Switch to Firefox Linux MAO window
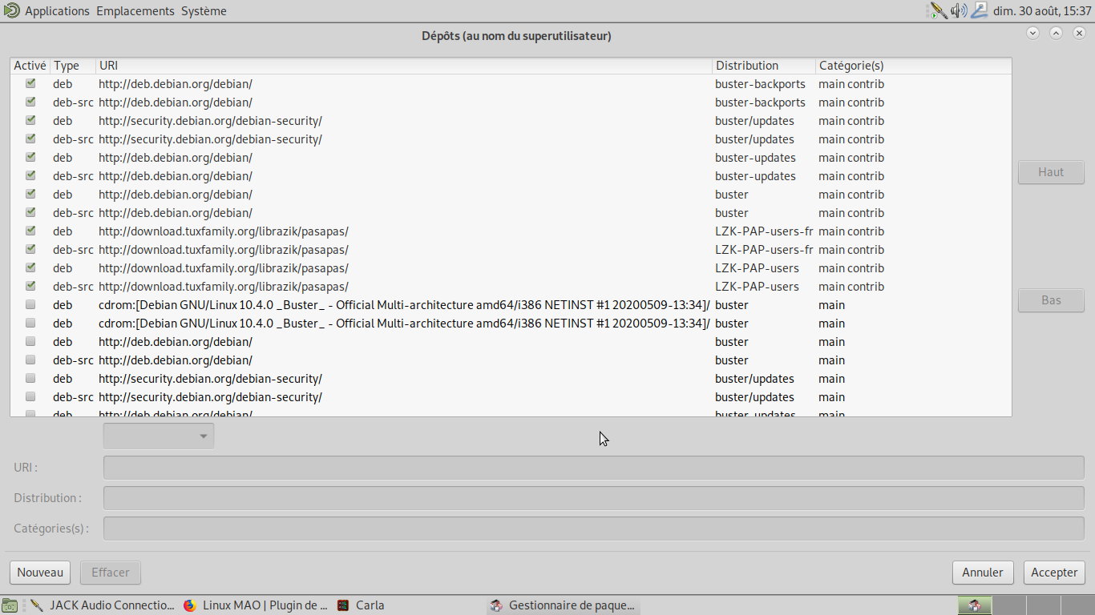 256,605
